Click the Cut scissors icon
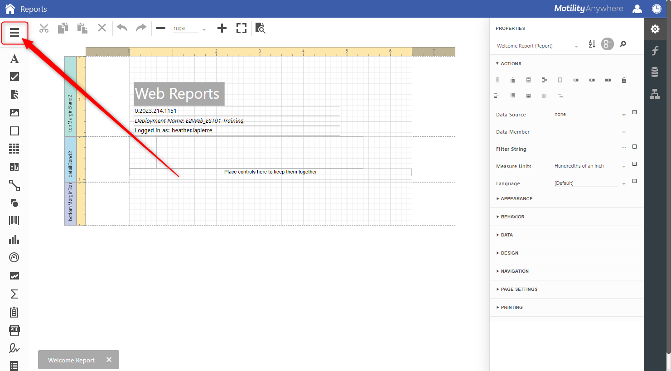The image size is (671, 371). (x=44, y=28)
